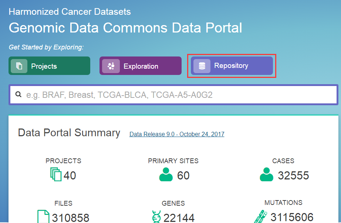Open Data Release 9.0 link
Screen dimensions: 341x223
tap(177, 134)
